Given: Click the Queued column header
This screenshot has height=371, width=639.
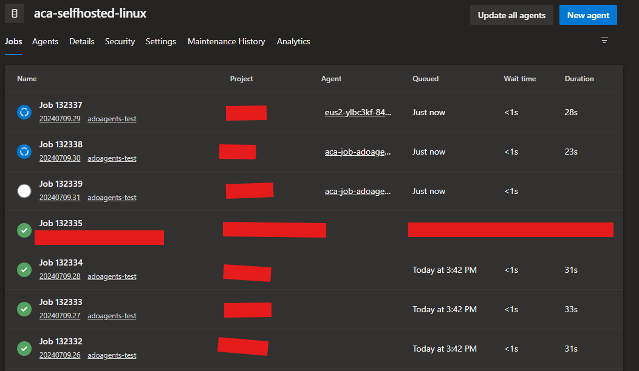Looking at the screenshot, I should tap(425, 79).
